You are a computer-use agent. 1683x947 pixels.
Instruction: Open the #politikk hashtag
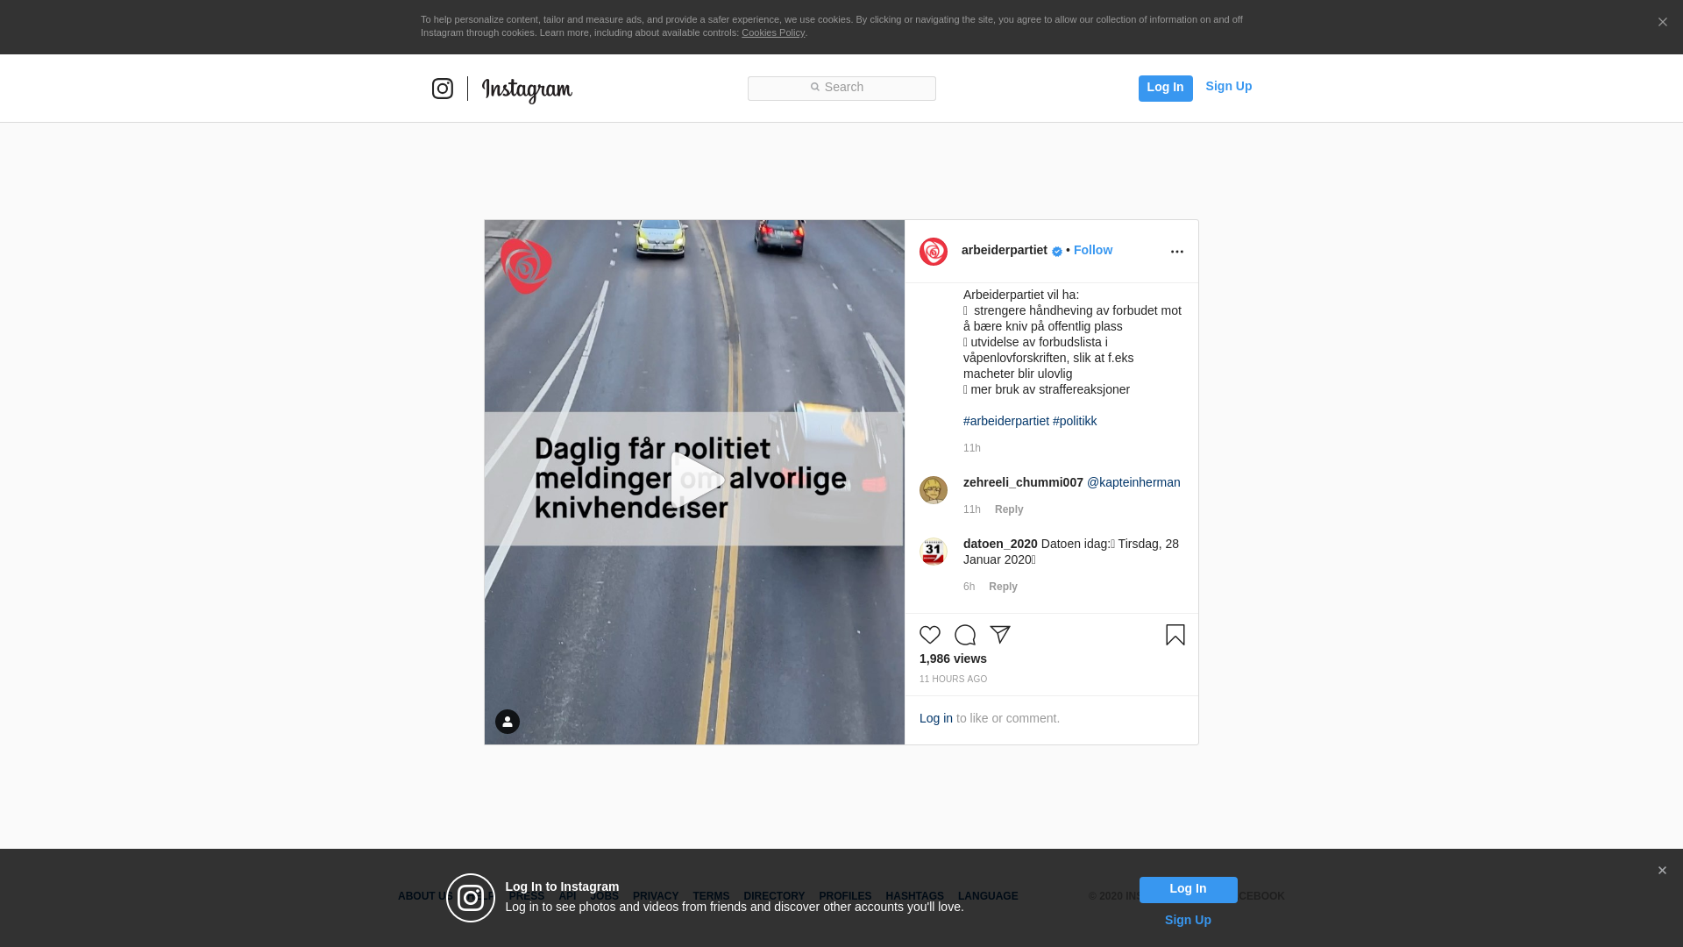pyautogui.click(x=1075, y=421)
